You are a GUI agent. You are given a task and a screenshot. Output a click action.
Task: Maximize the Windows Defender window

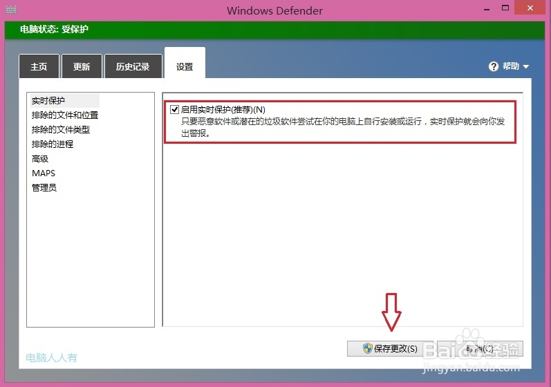click(x=505, y=8)
